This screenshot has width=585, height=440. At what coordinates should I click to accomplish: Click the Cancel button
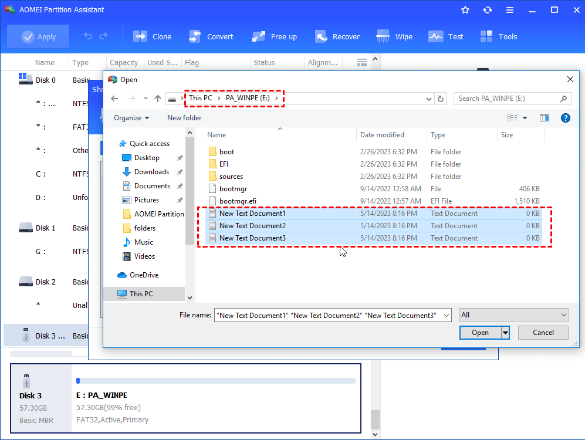pyautogui.click(x=543, y=333)
